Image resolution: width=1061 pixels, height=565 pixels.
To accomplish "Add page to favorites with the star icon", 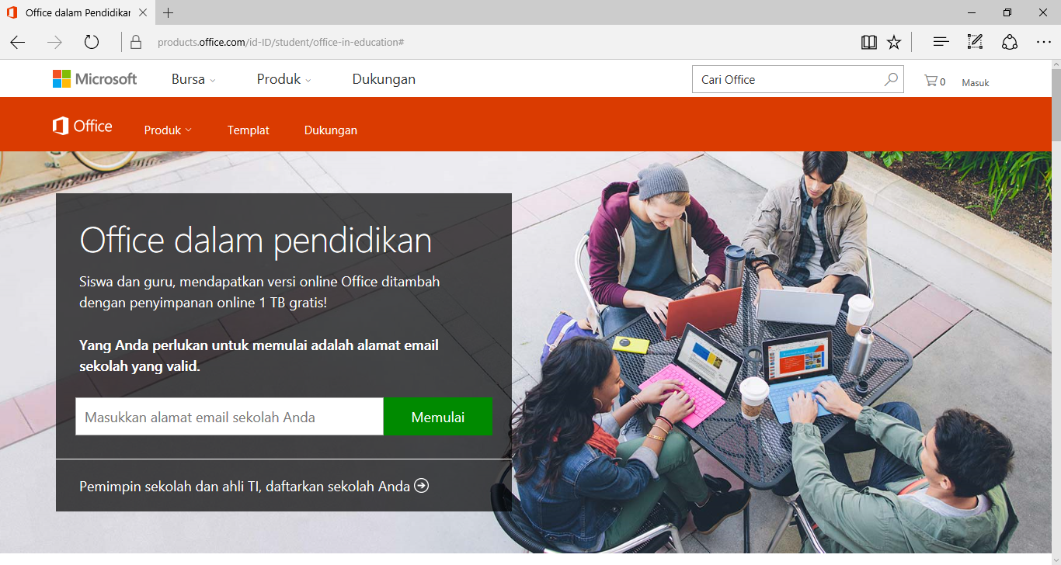I will pyautogui.click(x=894, y=42).
